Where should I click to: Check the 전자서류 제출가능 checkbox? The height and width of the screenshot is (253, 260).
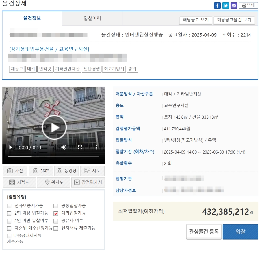[56, 228]
